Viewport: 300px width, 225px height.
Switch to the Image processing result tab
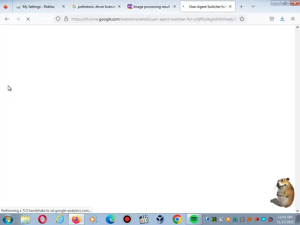(151, 7)
